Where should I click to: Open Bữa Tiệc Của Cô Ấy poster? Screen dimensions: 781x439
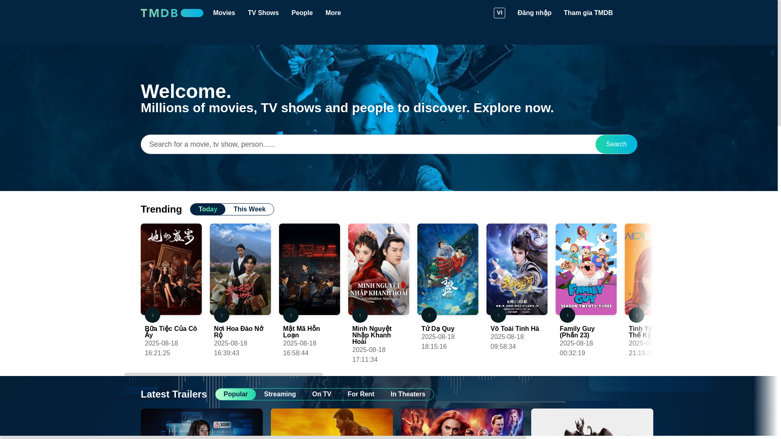[x=171, y=269]
